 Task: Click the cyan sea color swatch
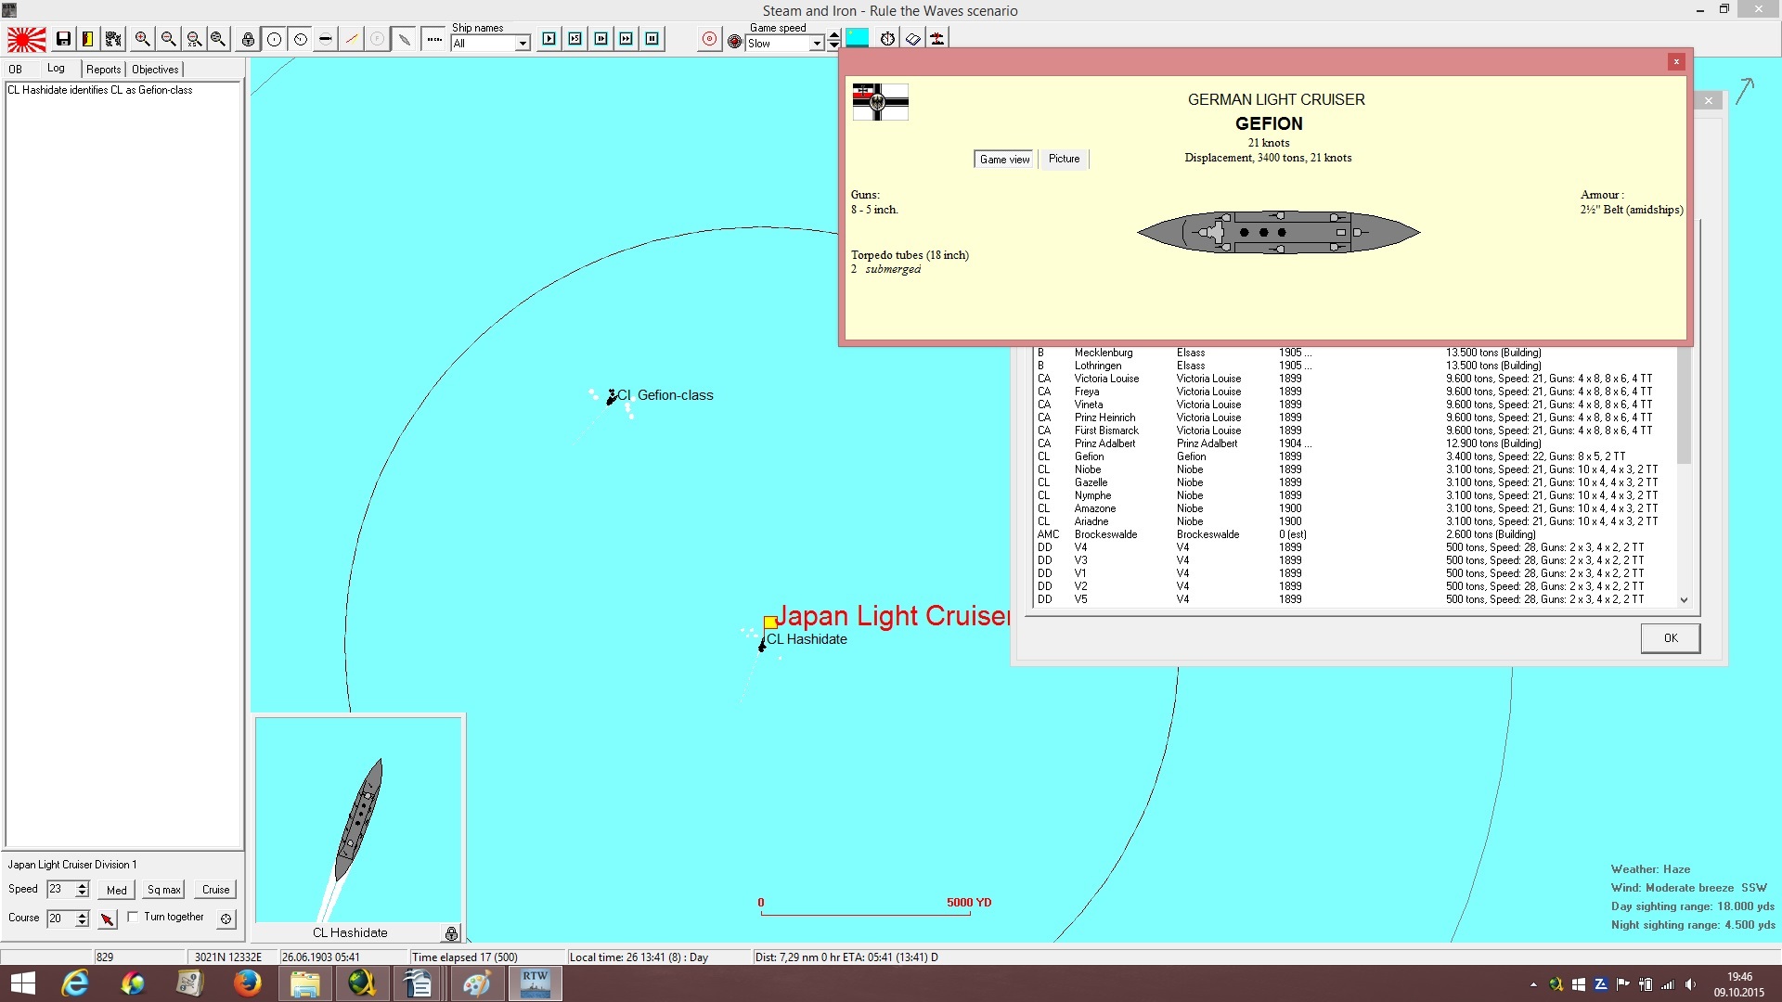tap(858, 38)
